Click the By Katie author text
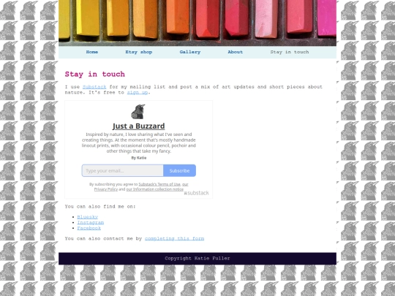 (139, 158)
